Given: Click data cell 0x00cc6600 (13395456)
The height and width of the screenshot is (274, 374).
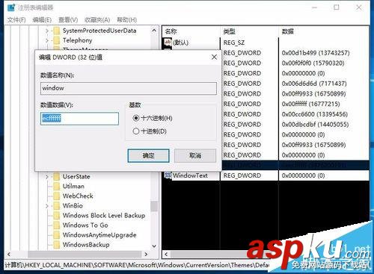Looking at the screenshot, I should click(315, 114).
